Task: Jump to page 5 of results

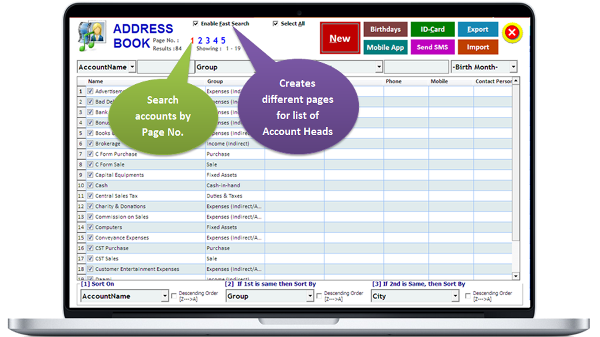Action: 223,41
